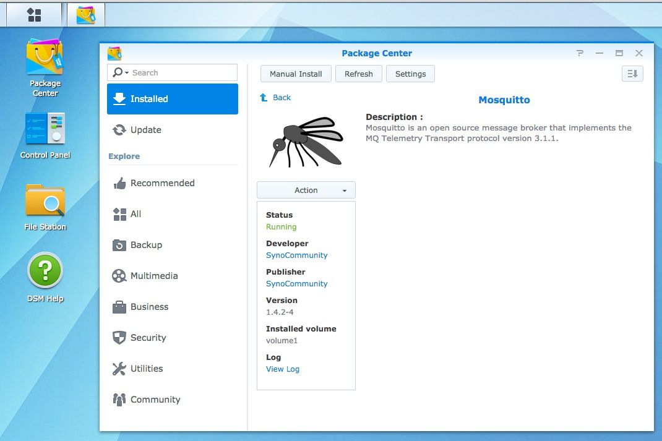Open the Utilities category
The image size is (662, 441).
click(x=172, y=369)
